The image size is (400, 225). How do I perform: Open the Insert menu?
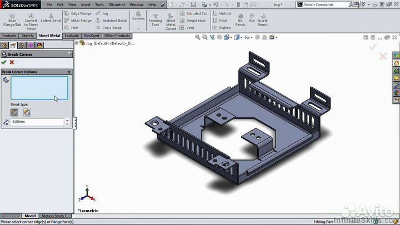click(85, 4)
